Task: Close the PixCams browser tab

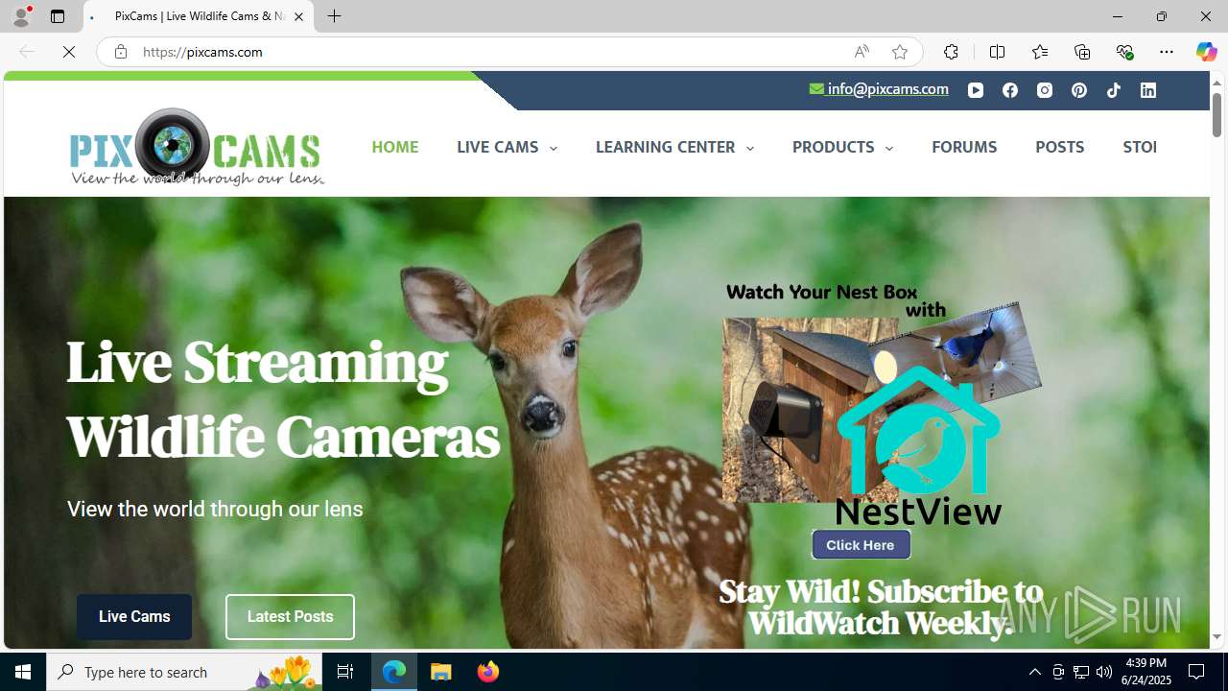Action: [x=298, y=16]
